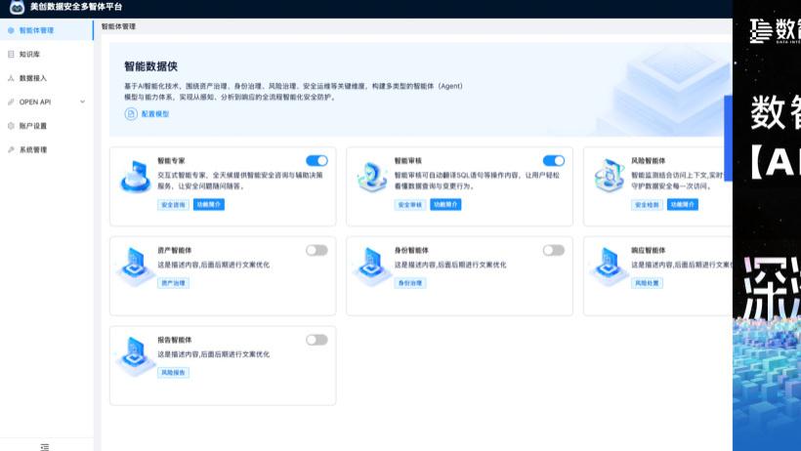Click the 智能专家 card illustration icon
Image resolution: width=801 pixels, height=451 pixels.
coord(136,177)
